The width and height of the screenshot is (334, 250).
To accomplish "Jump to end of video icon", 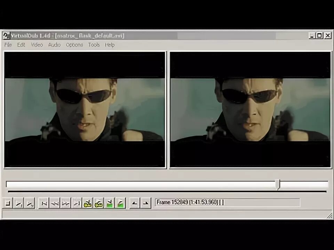I will tap(77, 203).
